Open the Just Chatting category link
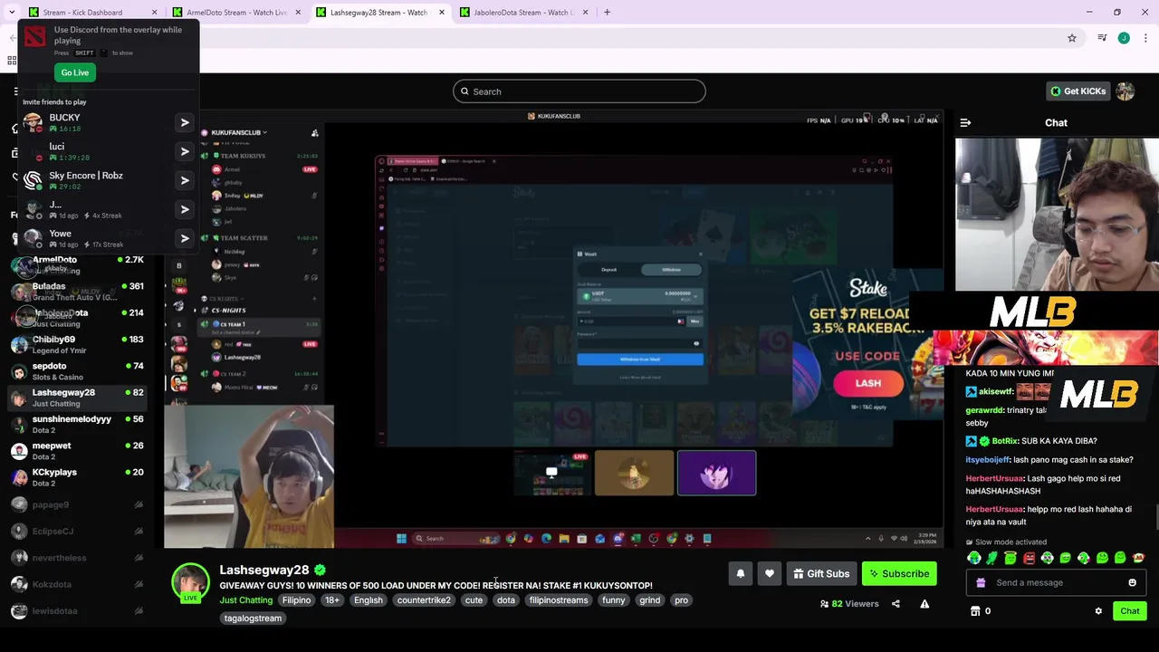1159x652 pixels. coord(245,600)
